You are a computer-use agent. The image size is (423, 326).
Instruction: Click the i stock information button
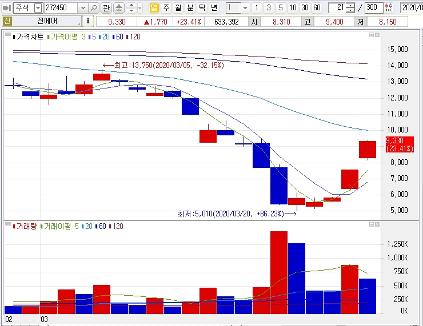click(x=88, y=21)
